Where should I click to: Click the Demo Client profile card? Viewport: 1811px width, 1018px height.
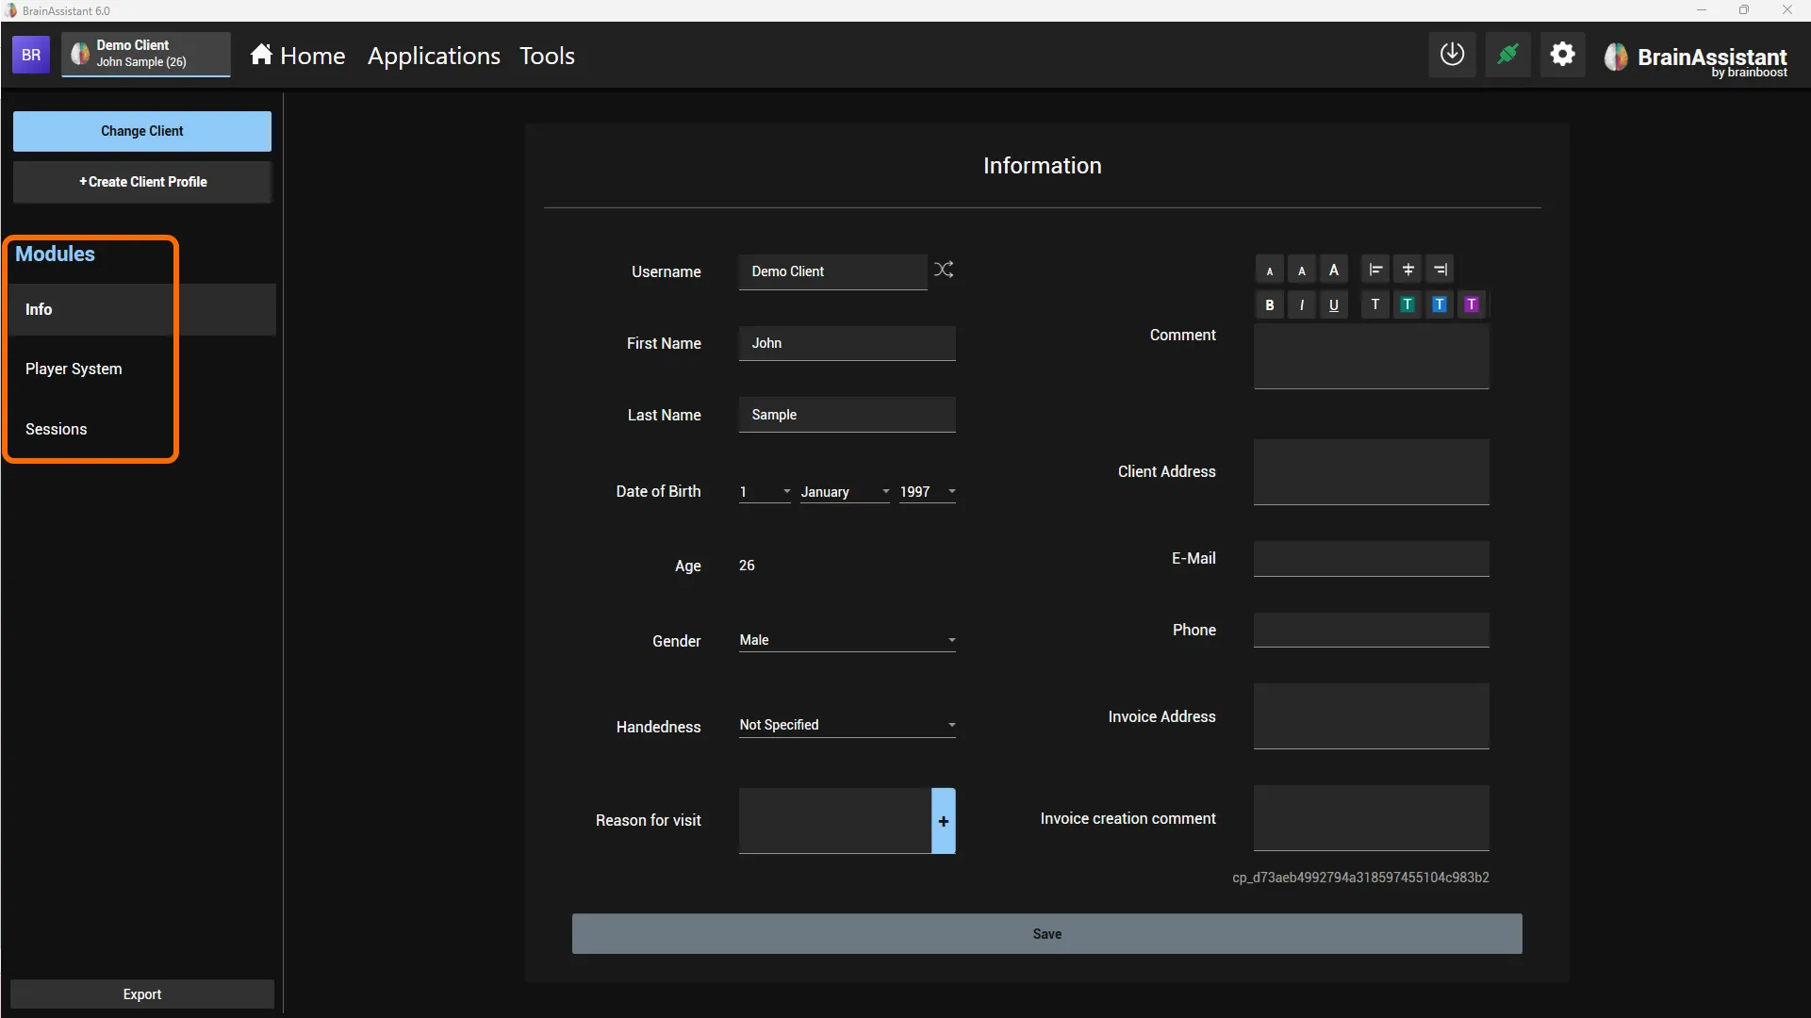146,54
